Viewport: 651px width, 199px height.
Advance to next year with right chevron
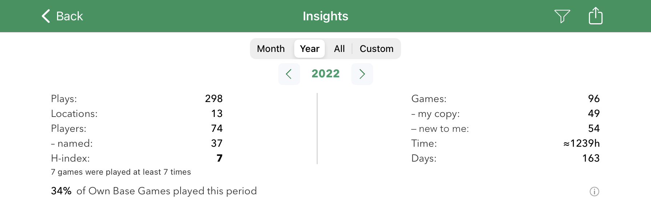[362, 74]
